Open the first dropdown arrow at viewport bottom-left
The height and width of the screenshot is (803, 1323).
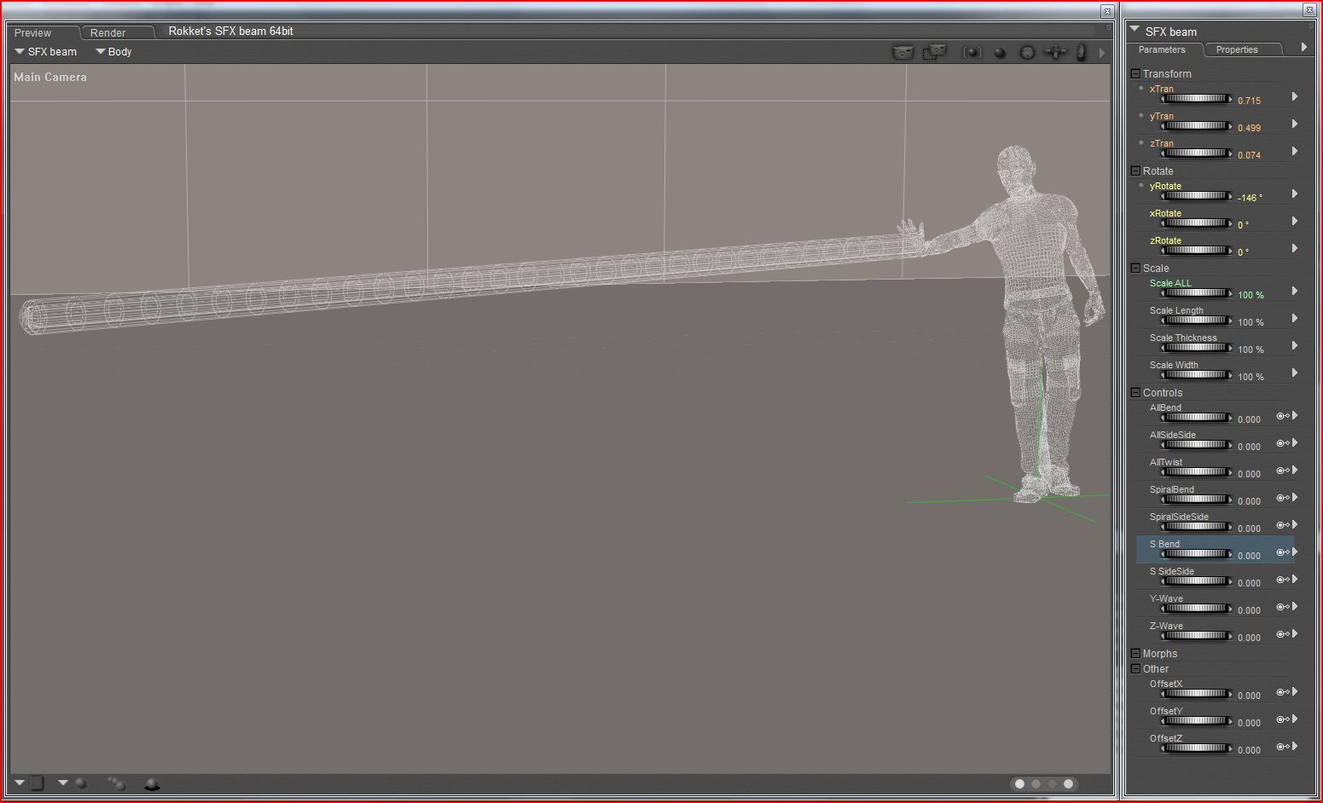(x=20, y=783)
